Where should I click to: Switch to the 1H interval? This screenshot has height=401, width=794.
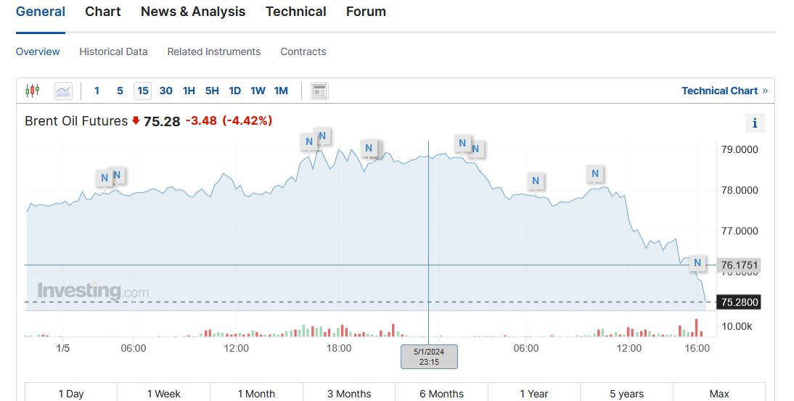pos(189,91)
